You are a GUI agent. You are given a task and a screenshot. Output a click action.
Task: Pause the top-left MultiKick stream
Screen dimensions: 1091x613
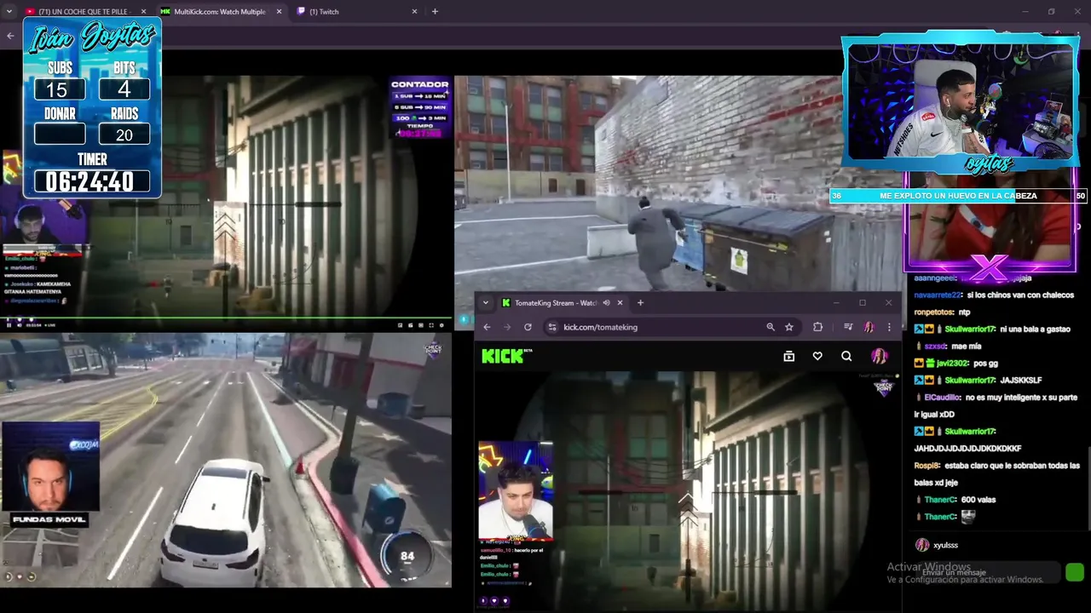pyautogui.click(x=9, y=324)
